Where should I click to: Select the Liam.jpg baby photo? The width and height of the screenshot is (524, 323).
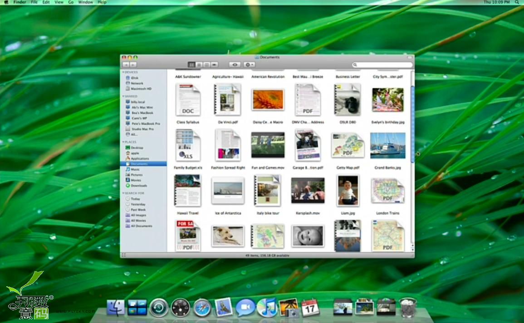click(348, 191)
